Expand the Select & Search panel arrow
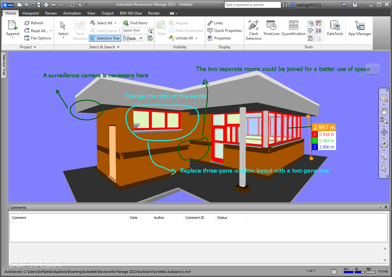392x277 pixels. click(118, 47)
